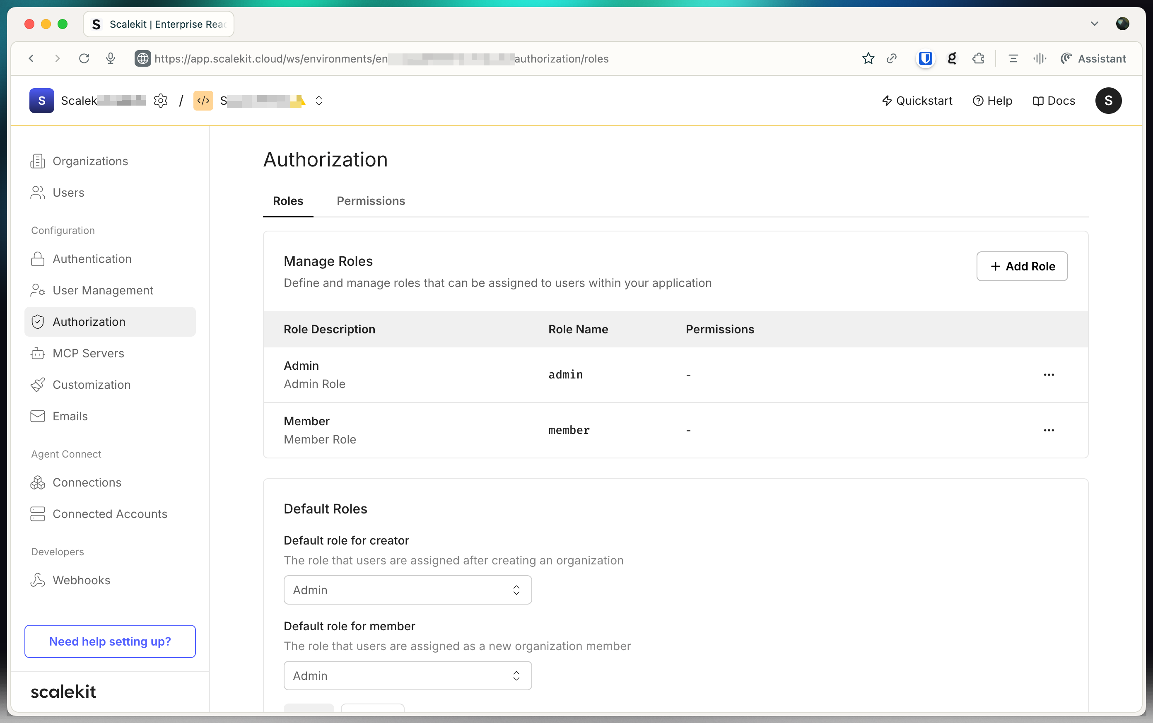
Task: Open user profile avatar S
Action: pyautogui.click(x=1108, y=101)
